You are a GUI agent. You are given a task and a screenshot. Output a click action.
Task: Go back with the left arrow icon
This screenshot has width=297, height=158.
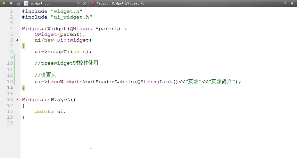(4, 3)
